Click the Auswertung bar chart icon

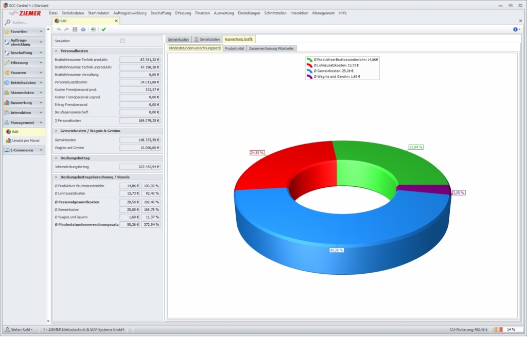tap(7, 103)
